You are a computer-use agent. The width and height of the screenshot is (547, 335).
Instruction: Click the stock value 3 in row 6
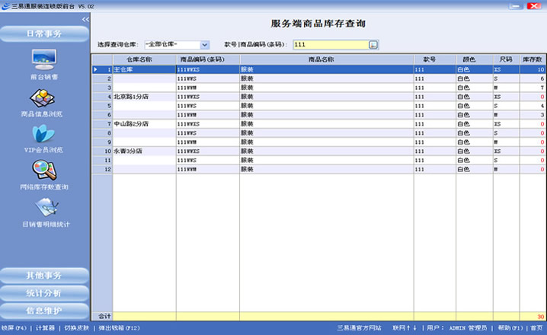(x=533, y=115)
